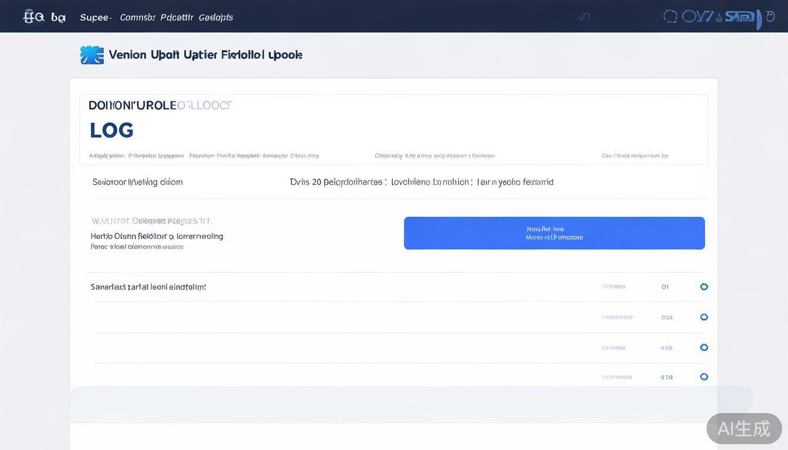
Task: Click the "OV7" logo text in the header
Action: click(x=698, y=16)
